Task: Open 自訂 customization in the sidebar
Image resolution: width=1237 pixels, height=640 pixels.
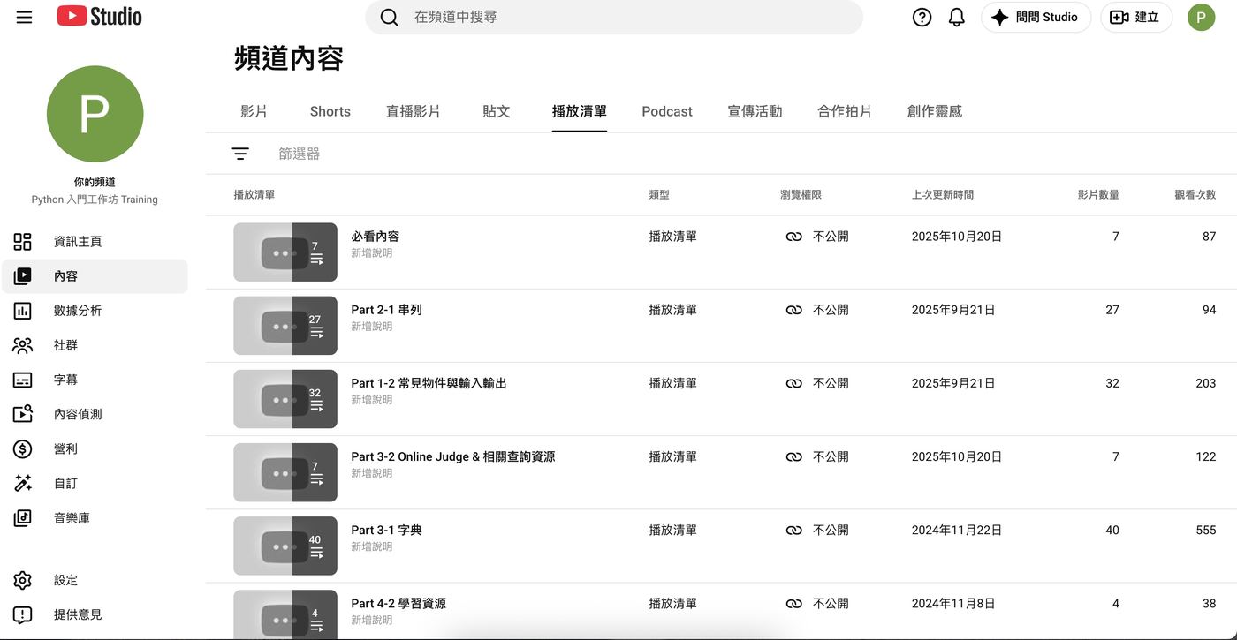Action: click(95, 483)
